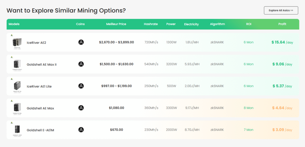This screenshot has width=305, height=147.
Task: Sort by the Profit column header
Action: 282,24
